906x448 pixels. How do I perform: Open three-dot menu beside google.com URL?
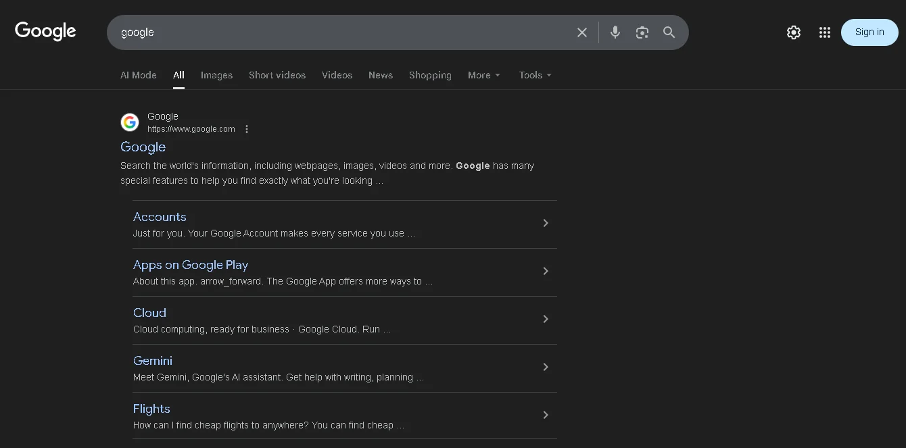247,129
